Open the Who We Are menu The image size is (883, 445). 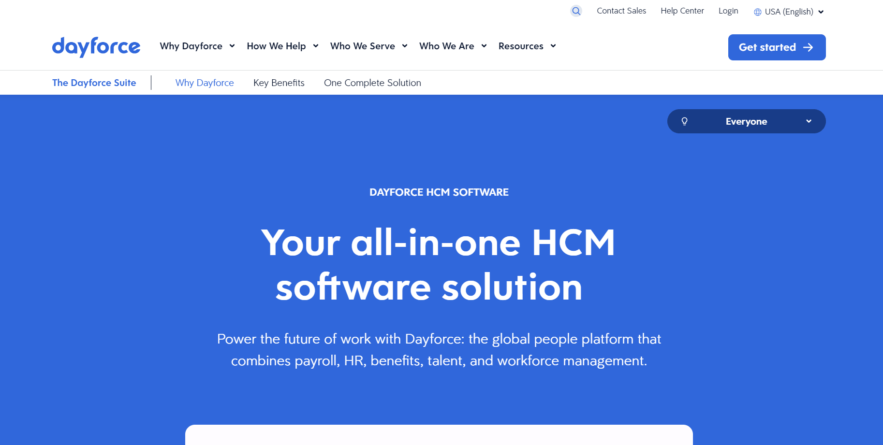click(447, 46)
